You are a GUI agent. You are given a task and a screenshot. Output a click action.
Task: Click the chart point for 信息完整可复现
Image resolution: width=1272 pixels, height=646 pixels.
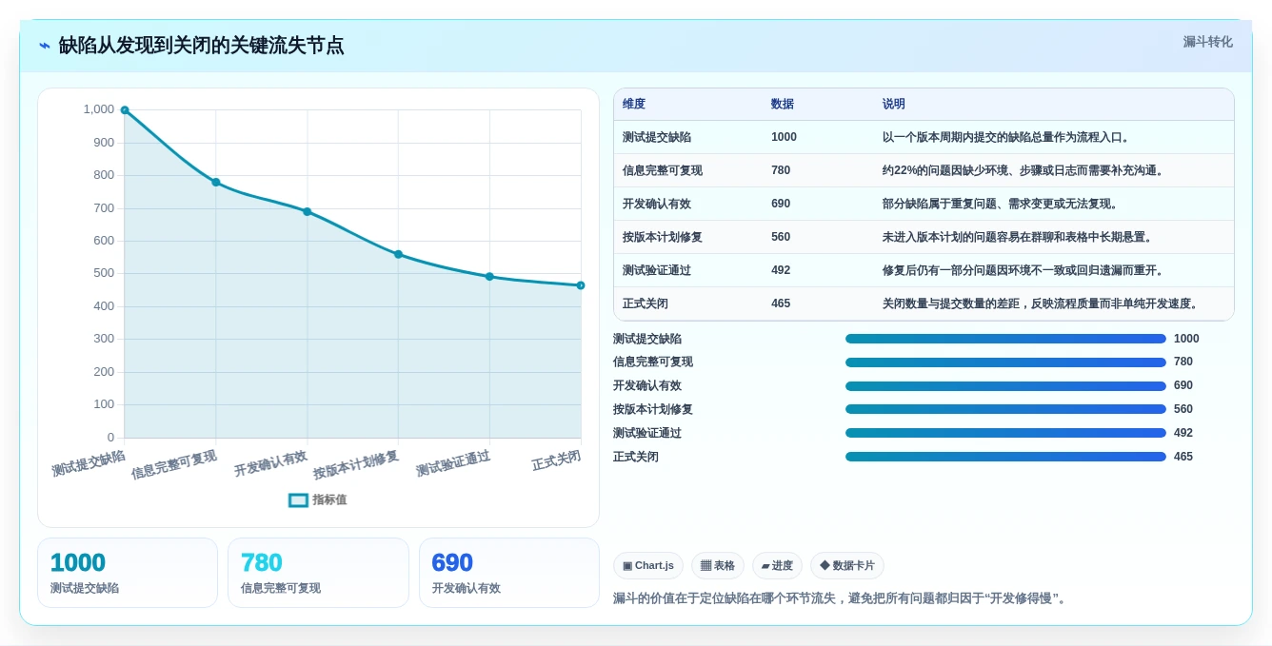click(216, 182)
